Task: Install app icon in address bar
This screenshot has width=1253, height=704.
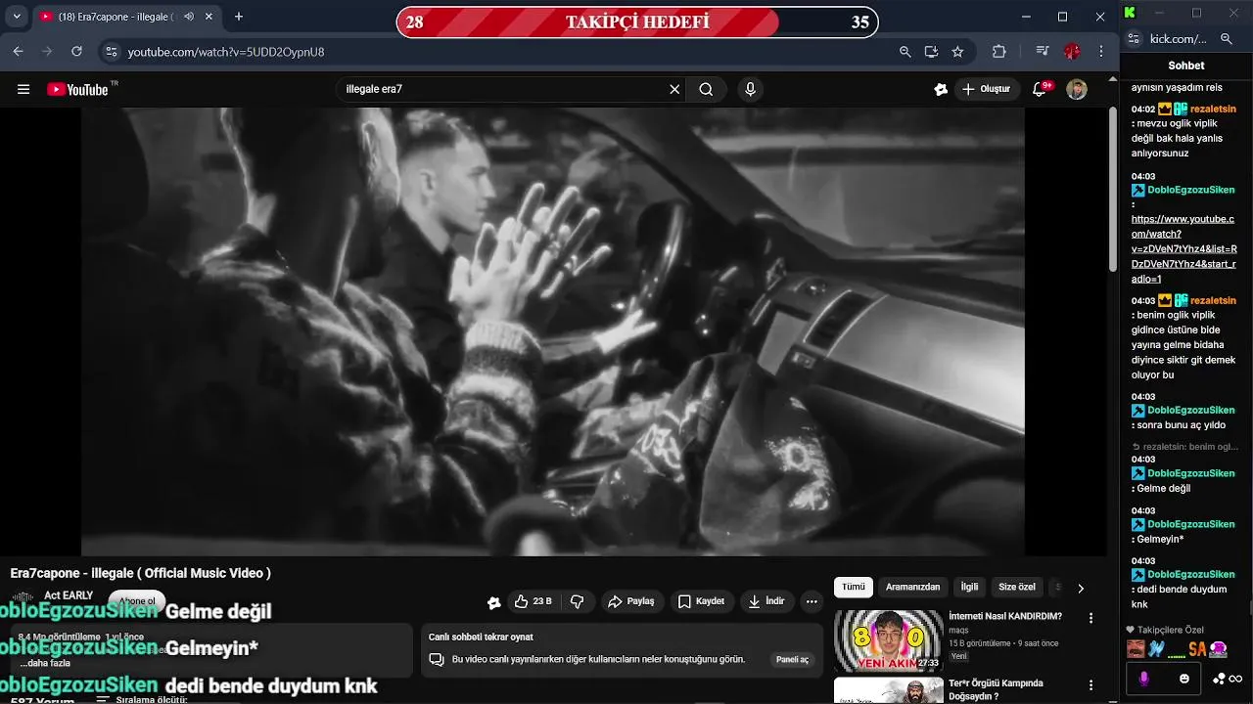Action: [931, 52]
